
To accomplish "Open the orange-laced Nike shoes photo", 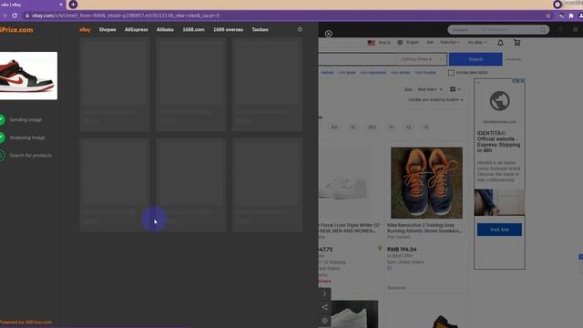I will coord(426,182).
